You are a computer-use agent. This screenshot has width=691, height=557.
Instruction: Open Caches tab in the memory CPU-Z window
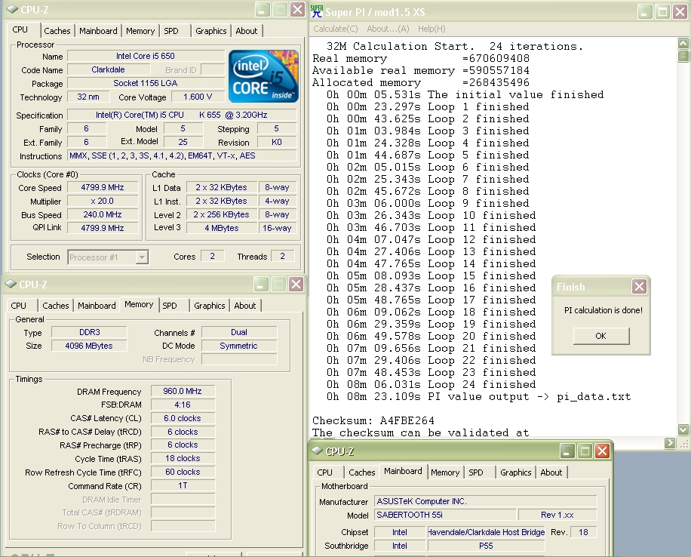click(56, 306)
